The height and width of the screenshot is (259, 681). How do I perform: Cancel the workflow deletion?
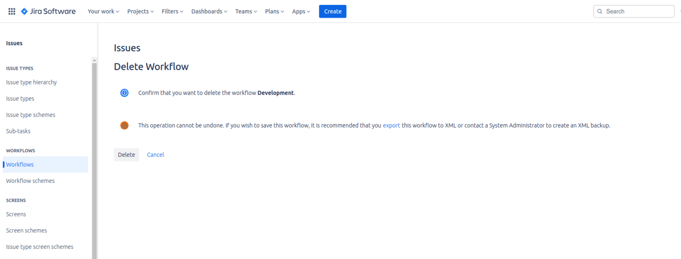pyautogui.click(x=156, y=155)
